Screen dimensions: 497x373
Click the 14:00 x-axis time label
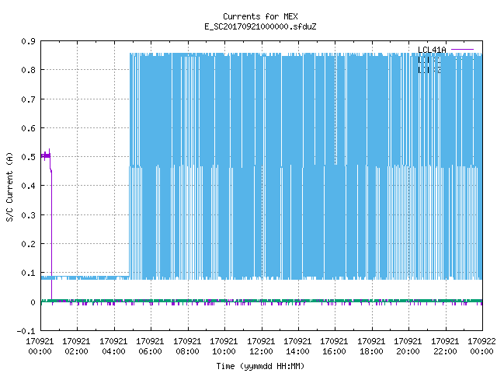pos(297,351)
